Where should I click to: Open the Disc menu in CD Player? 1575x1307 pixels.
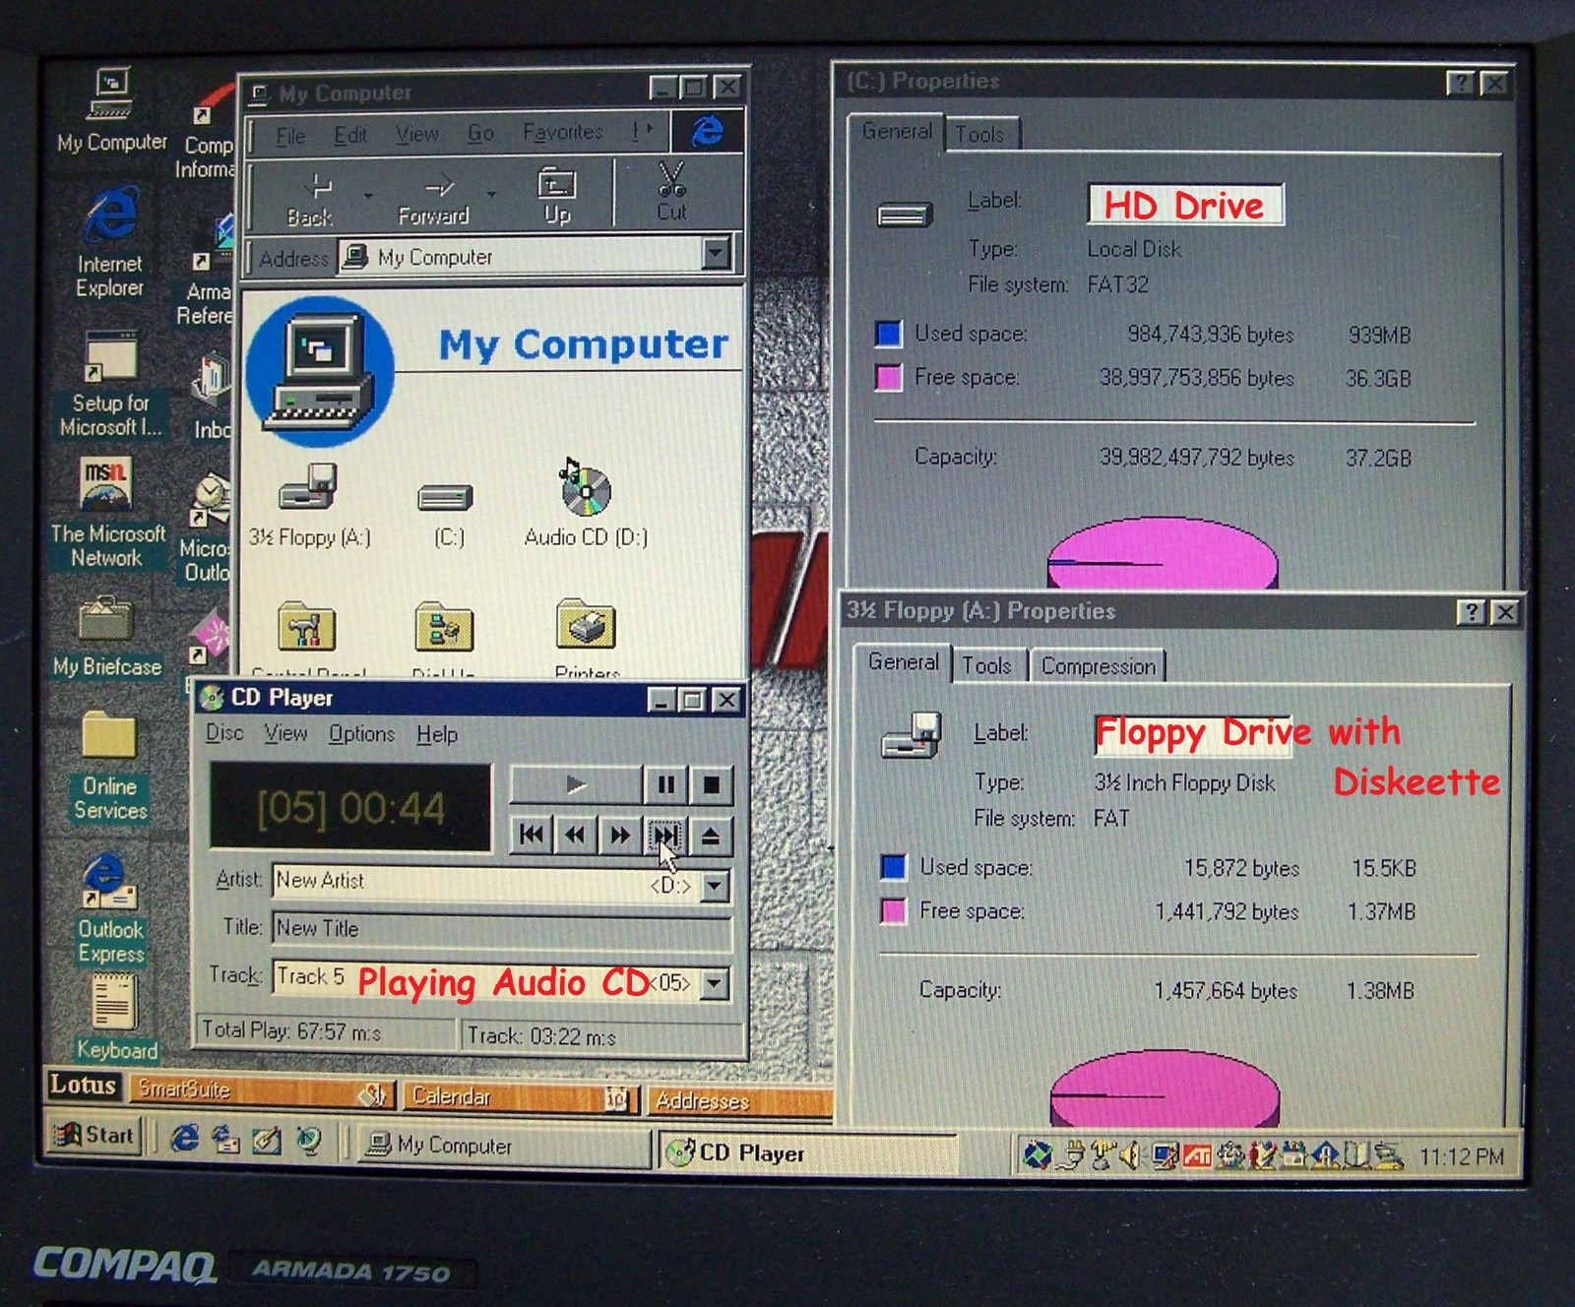[224, 732]
